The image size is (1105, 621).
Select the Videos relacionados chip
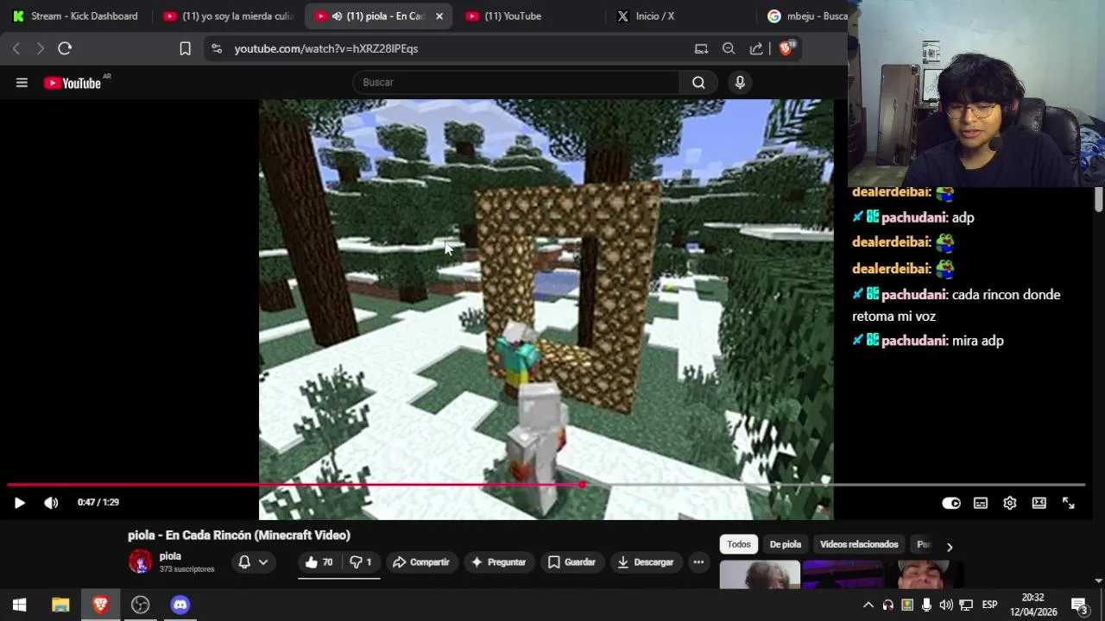pyautogui.click(x=859, y=544)
